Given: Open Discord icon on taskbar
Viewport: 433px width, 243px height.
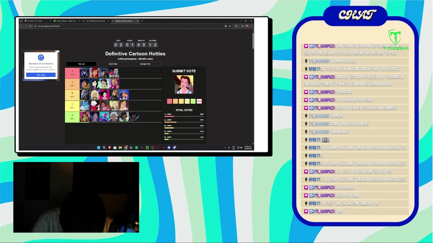Looking at the screenshot, I should coord(175,147).
